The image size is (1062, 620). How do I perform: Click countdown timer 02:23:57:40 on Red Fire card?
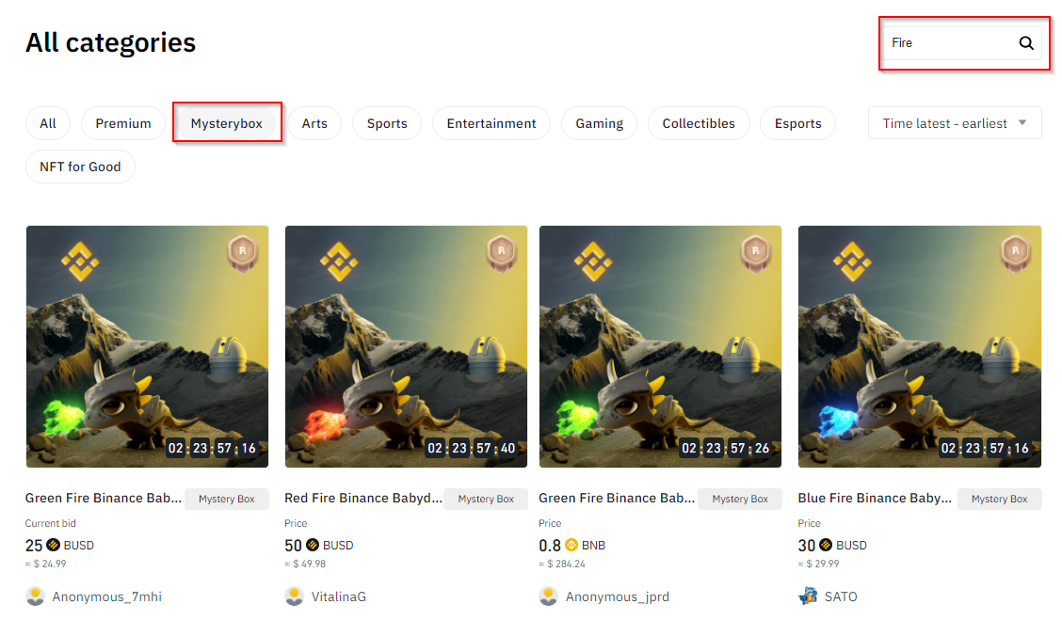[x=471, y=448]
